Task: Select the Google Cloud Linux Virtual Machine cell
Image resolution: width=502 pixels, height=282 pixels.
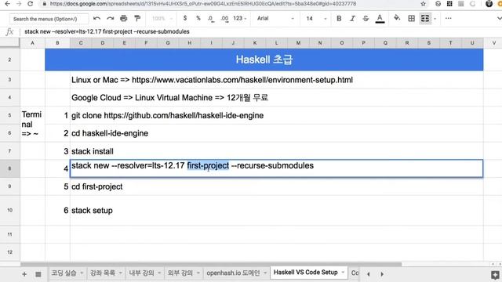Action: pos(277,97)
